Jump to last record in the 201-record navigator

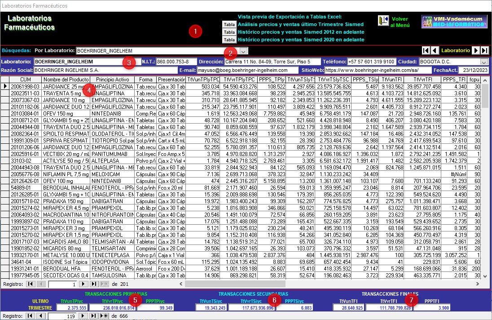tap(94, 284)
